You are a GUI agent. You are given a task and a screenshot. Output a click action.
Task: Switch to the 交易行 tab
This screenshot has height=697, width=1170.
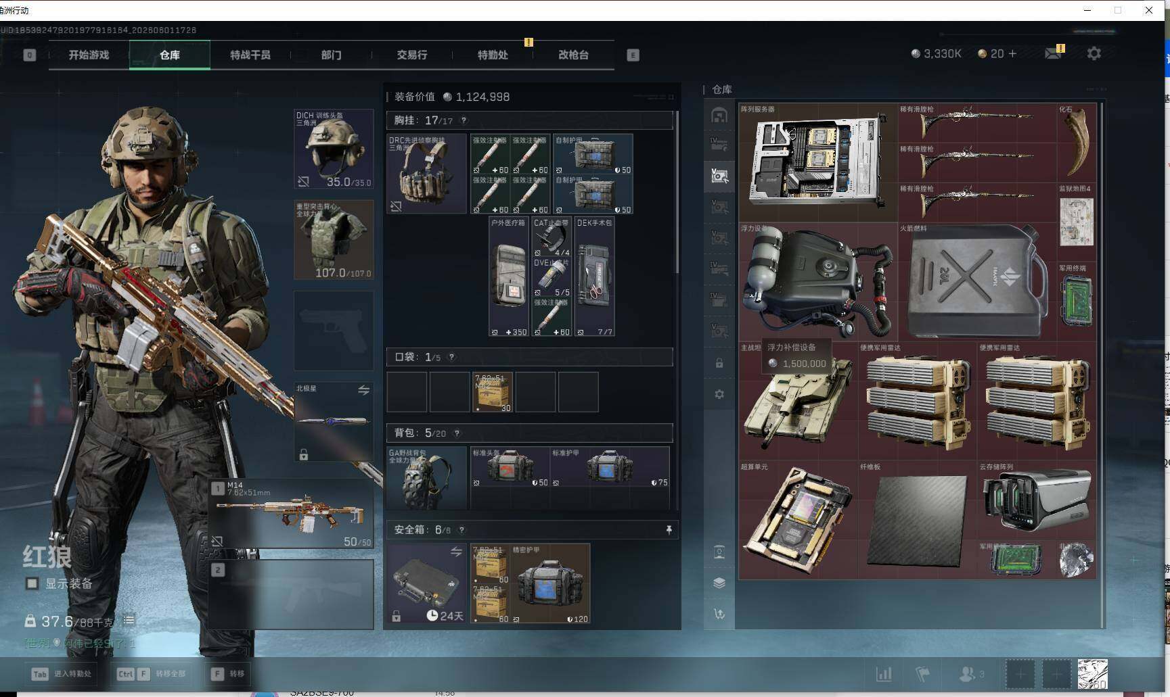[411, 55]
